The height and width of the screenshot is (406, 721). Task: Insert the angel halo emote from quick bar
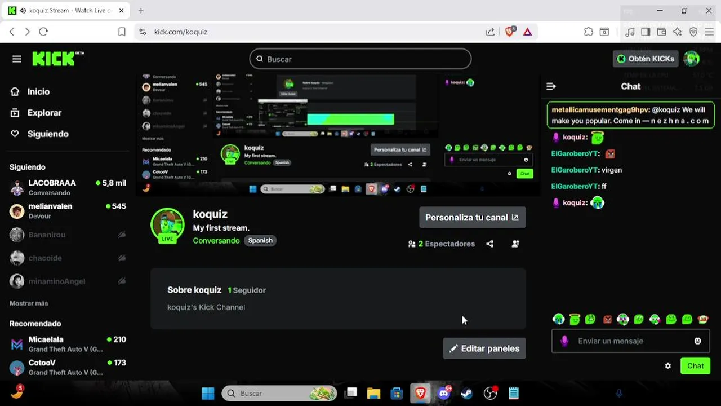click(575, 320)
